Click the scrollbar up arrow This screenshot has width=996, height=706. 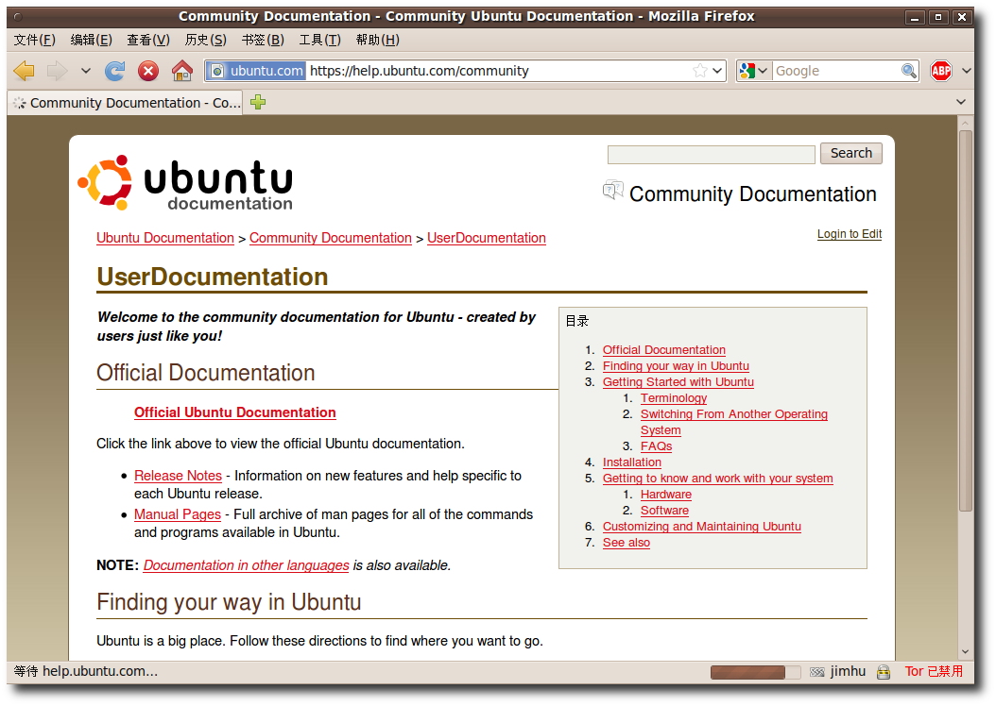coord(966,123)
